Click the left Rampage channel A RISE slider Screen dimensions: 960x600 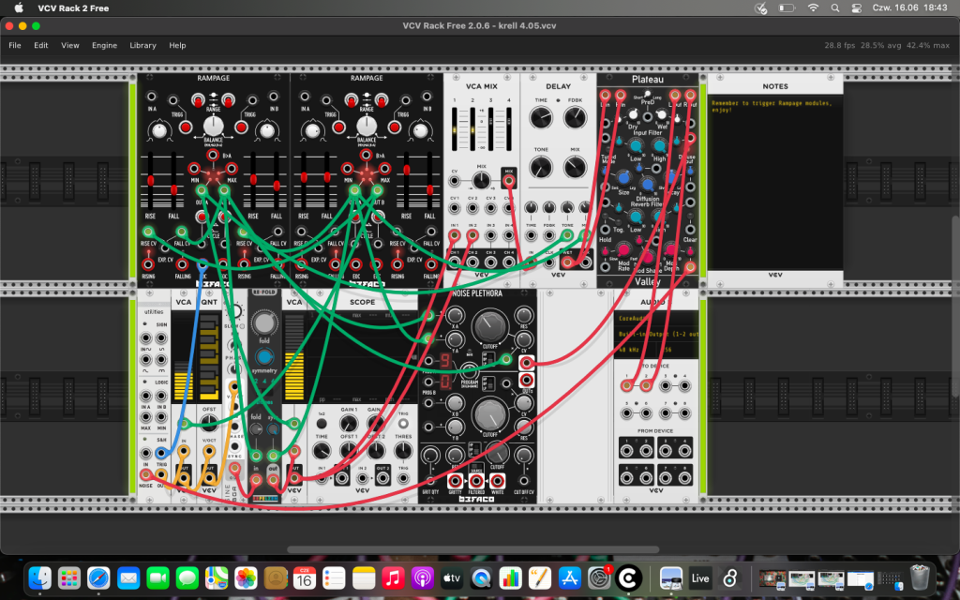click(x=151, y=181)
